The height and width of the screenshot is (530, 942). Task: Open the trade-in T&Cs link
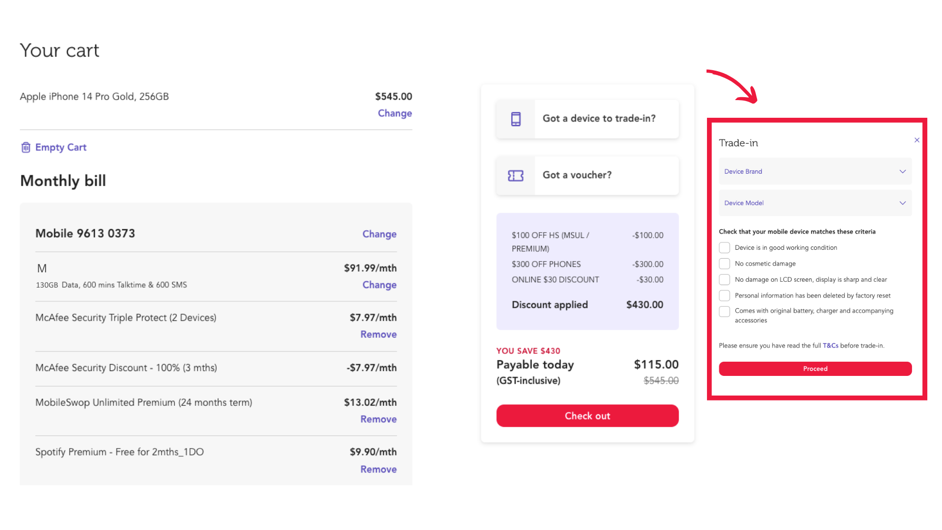tap(831, 345)
